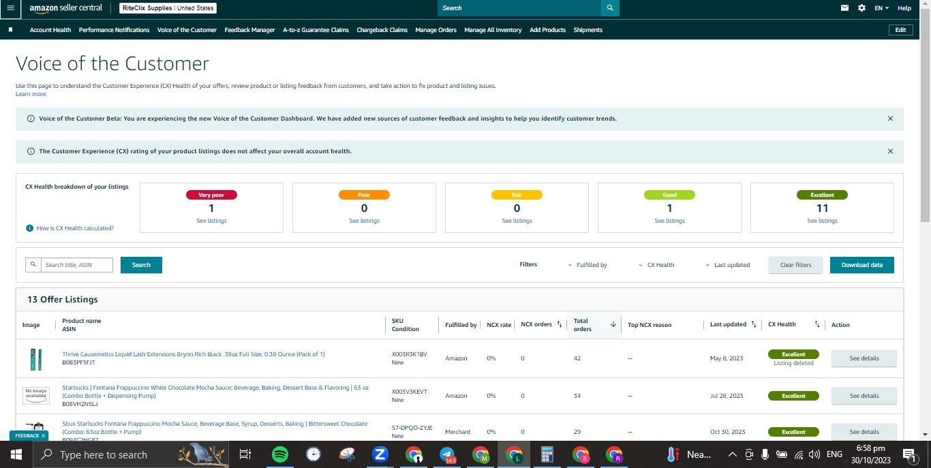Open Telegram from the taskbar
The height and width of the screenshot is (468, 931).
(448, 454)
